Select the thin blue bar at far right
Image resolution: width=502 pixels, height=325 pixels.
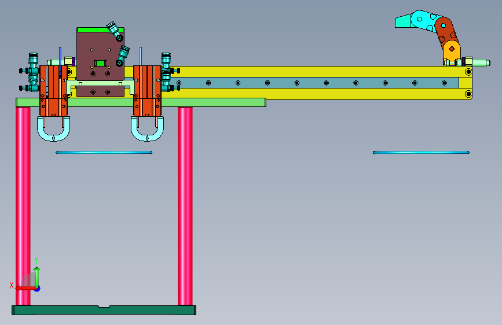point(421,153)
